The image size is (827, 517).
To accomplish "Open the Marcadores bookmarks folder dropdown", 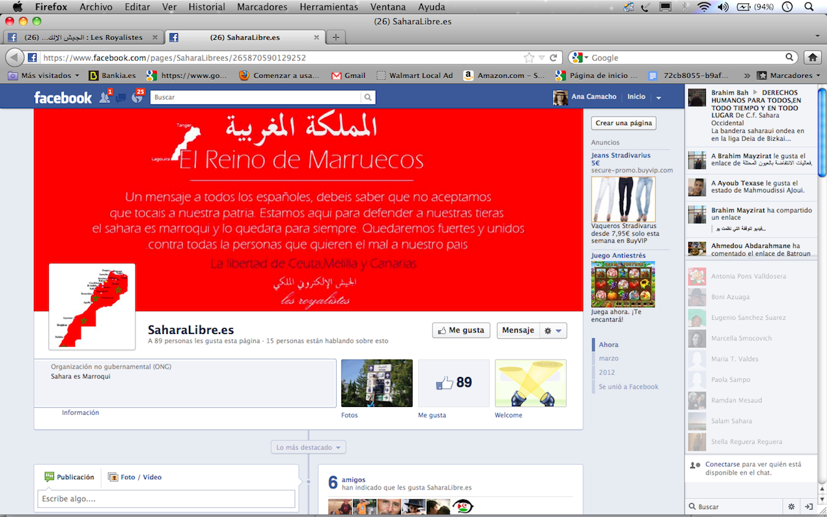I will click(x=789, y=76).
